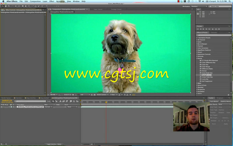Select the Rotation tool

tap(13, 6)
